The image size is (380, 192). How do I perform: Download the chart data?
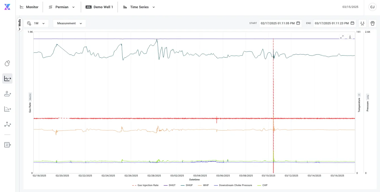pyautogui.click(x=350, y=37)
